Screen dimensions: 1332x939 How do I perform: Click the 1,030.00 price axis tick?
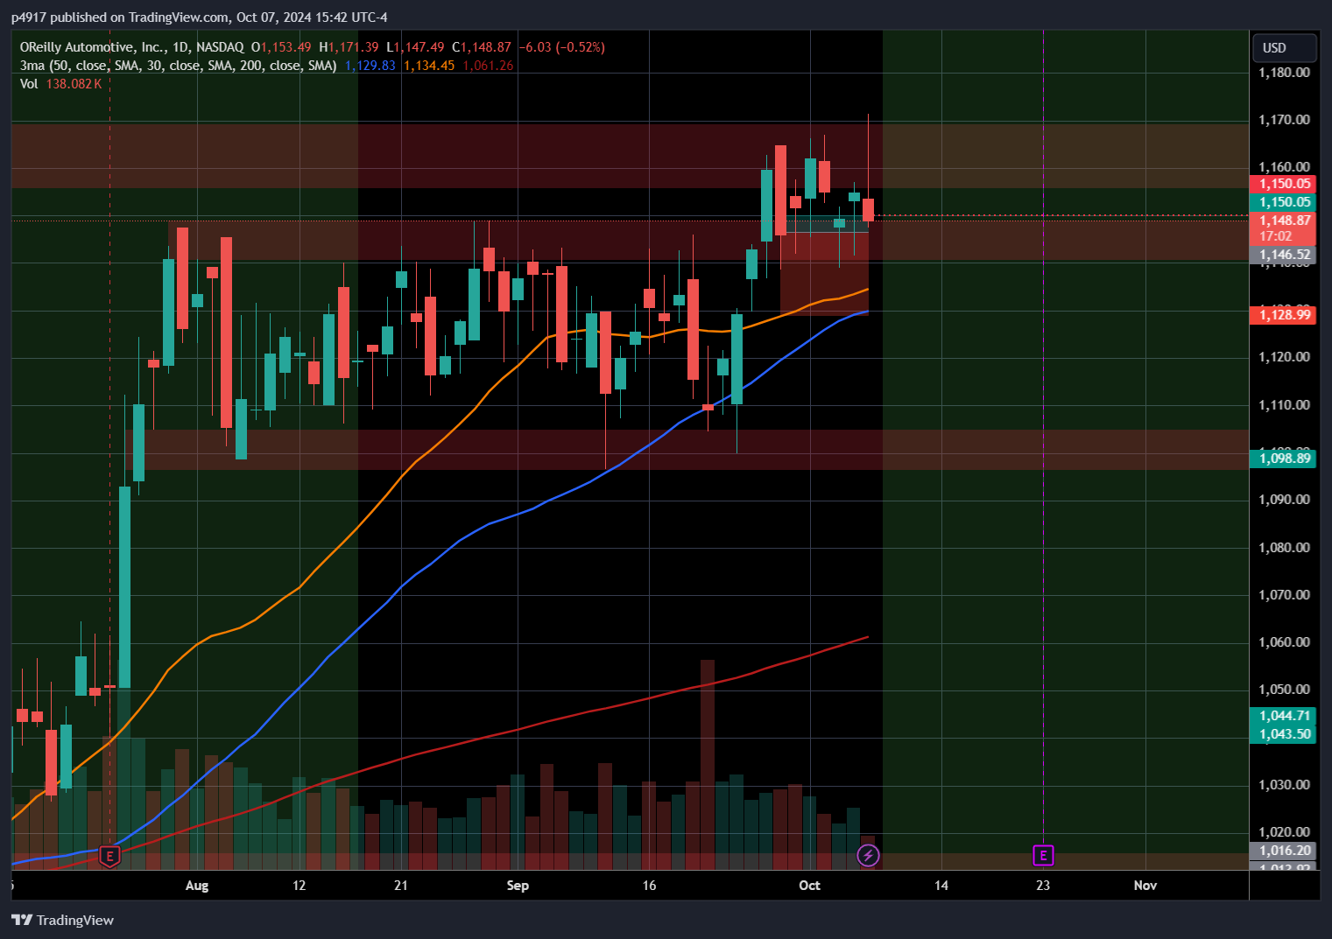click(x=1284, y=785)
